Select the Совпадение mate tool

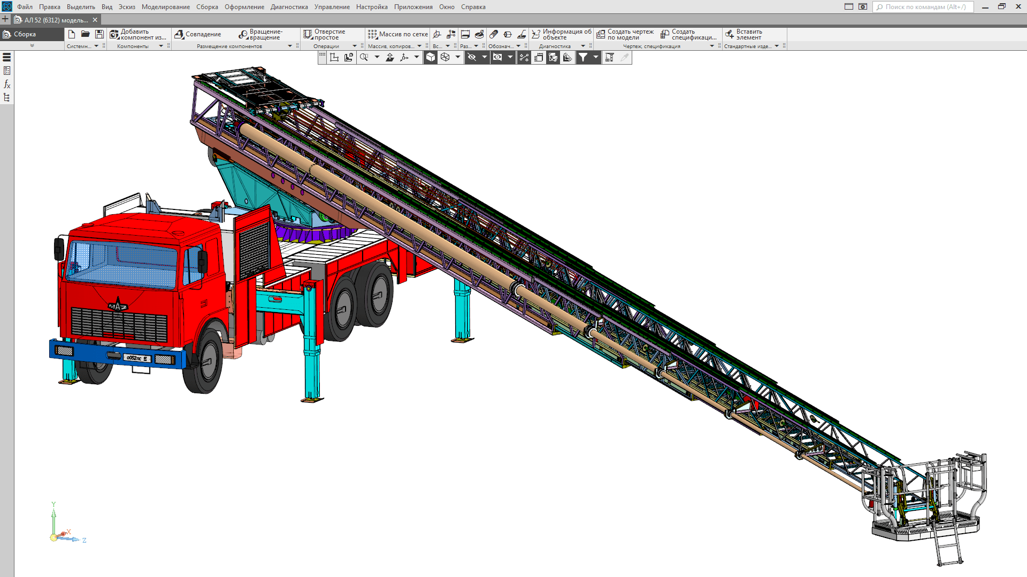click(198, 34)
